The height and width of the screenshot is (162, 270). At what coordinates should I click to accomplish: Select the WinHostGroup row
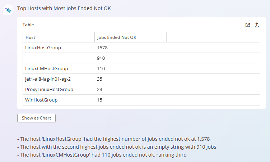coord(141,100)
